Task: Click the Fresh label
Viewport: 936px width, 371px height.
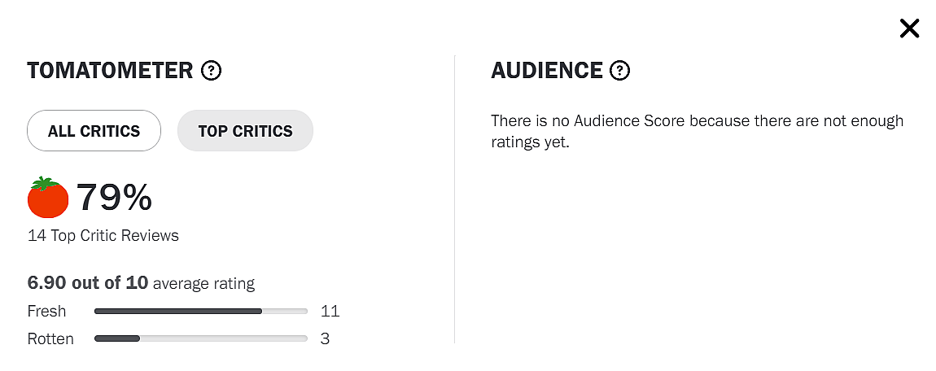Action: tap(46, 311)
